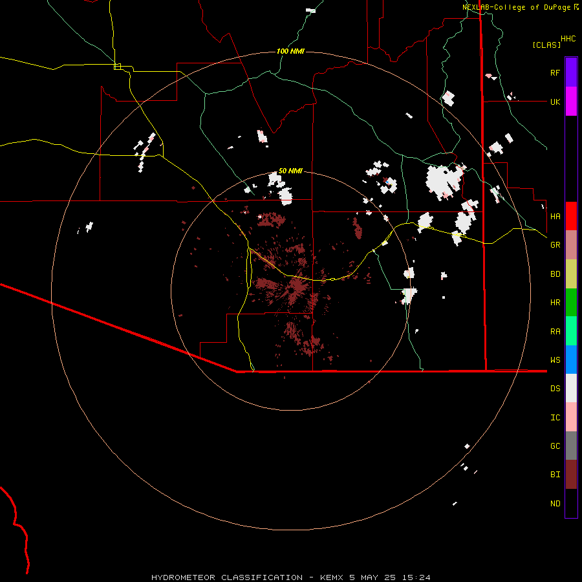Click the 100 NMI range ring label
Viewport: 582px width, 582px height.
[x=290, y=51]
